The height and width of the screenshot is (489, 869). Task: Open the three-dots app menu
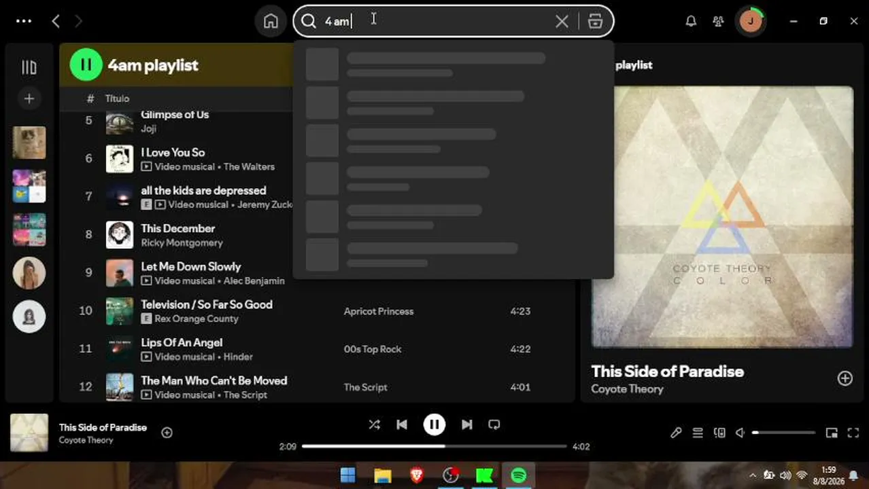click(24, 21)
